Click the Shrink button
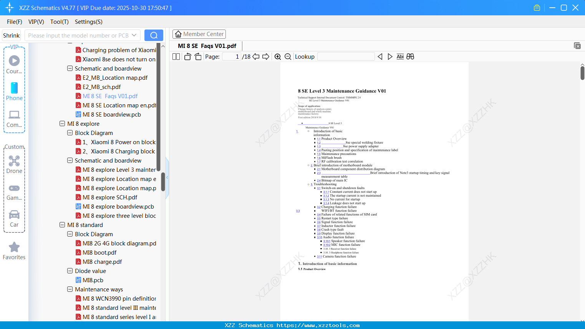This screenshot has width=585, height=329. tap(12, 35)
